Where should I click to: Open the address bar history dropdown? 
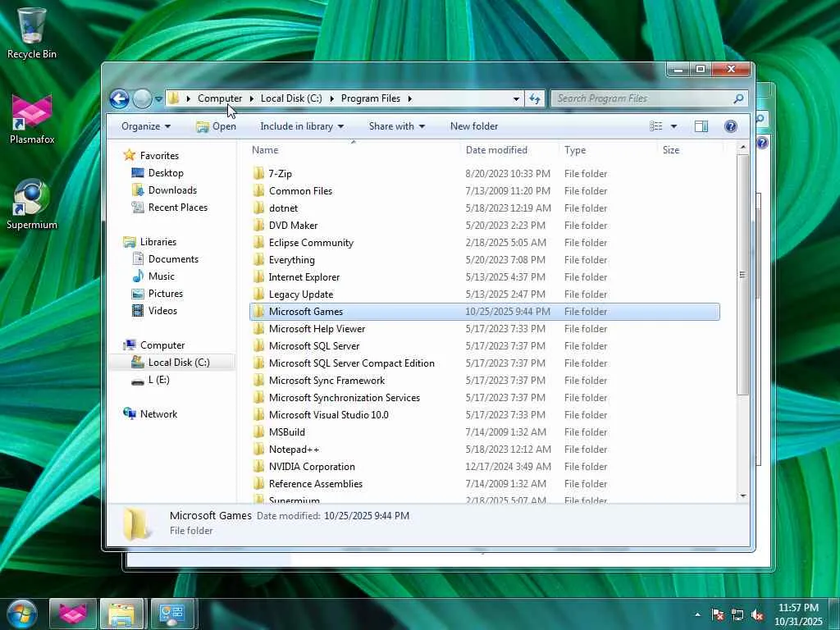pyautogui.click(x=516, y=98)
